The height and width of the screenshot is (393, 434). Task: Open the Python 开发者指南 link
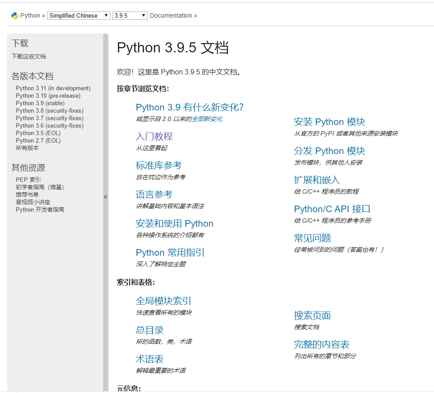(x=40, y=209)
